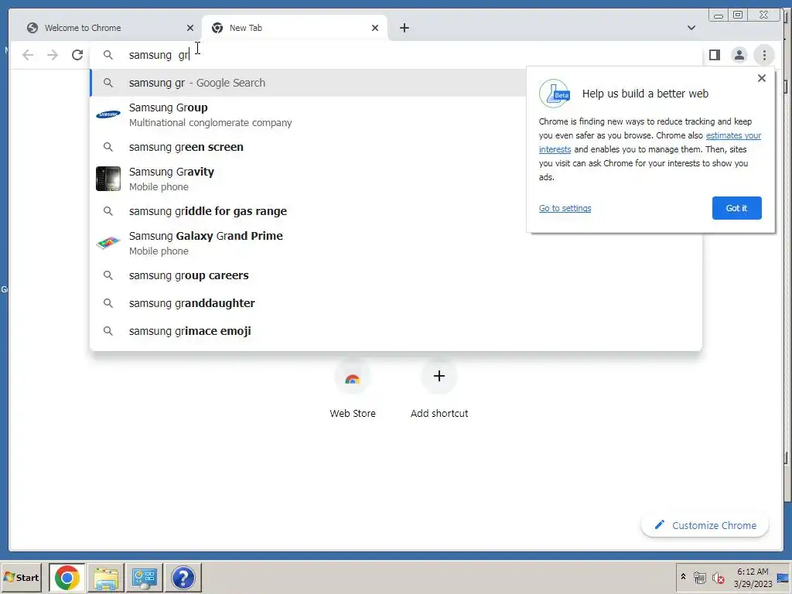This screenshot has height=594, width=792.
Task: Open the file explorer taskbar icon
Action: pyautogui.click(x=105, y=577)
